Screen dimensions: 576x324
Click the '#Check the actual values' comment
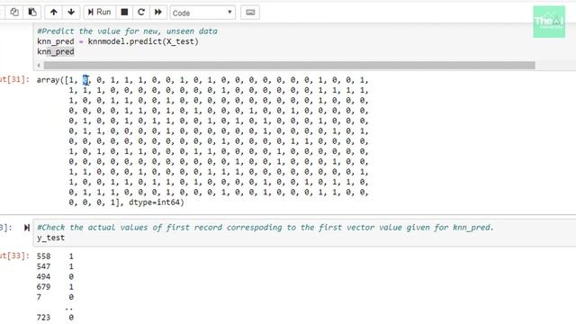pyautogui.click(x=265, y=228)
